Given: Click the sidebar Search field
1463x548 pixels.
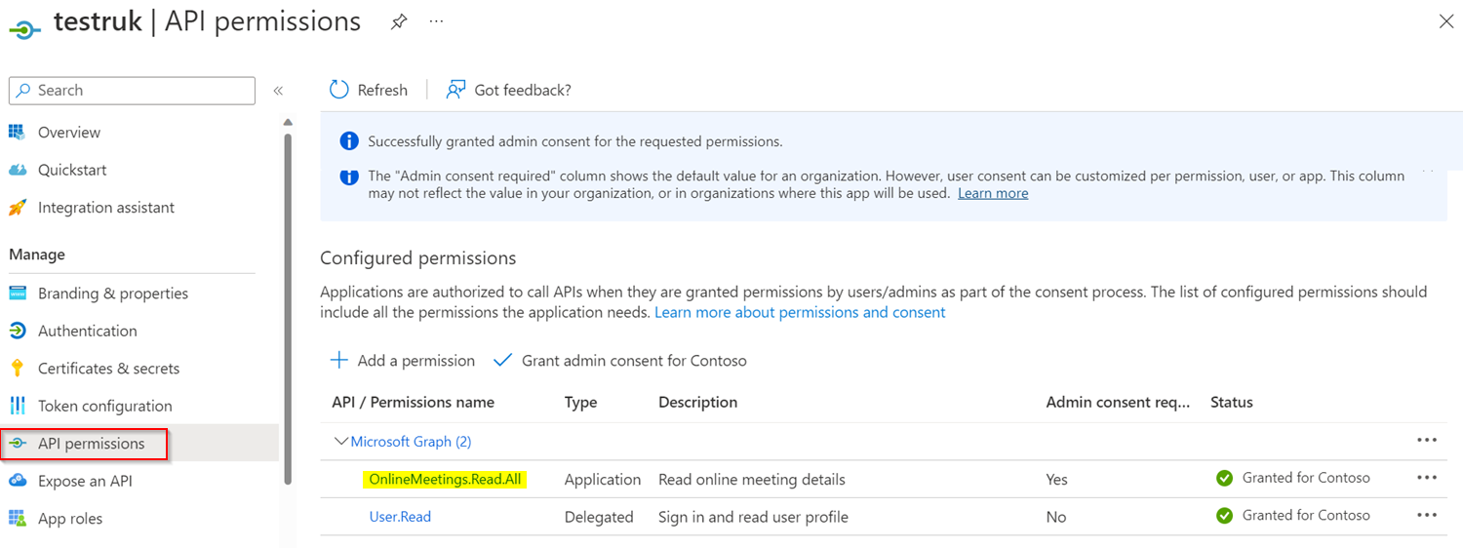Looking at the screenshot, I should coord(132,90).
